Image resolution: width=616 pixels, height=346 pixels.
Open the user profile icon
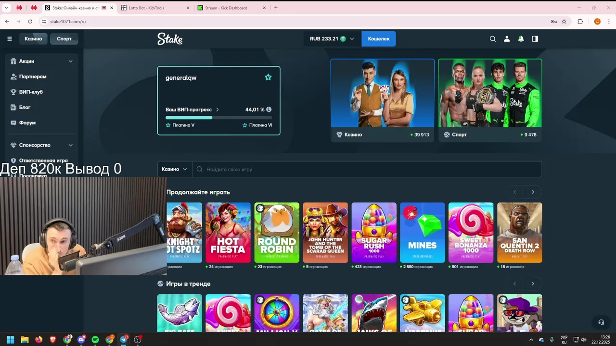pos(507,39)
